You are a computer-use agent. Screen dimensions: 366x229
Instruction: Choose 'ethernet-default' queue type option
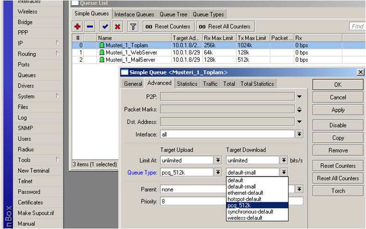coord(257,193)
